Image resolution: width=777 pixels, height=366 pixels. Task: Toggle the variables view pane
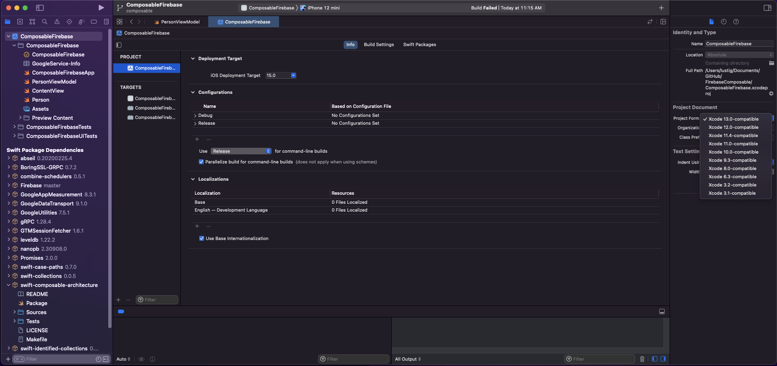pos(654,359)
